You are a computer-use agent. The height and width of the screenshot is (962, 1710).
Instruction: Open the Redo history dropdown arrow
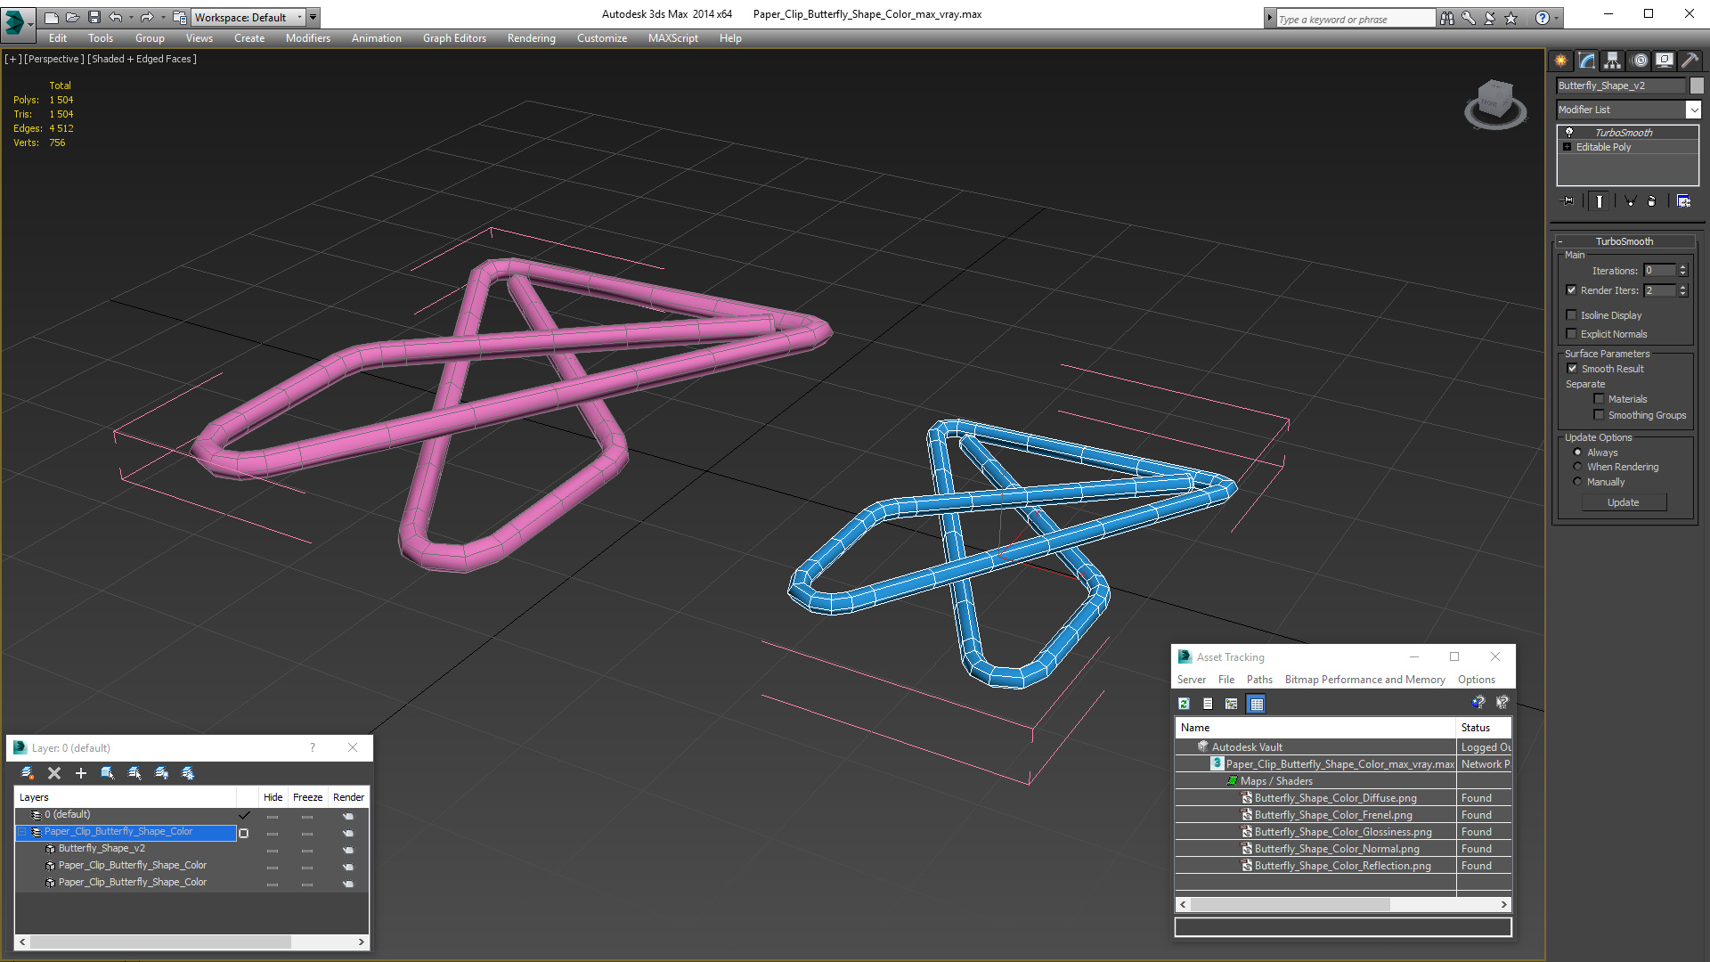click(163, 17)
